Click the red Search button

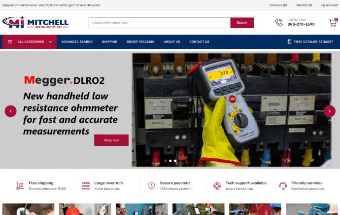[x=242, y=23]
